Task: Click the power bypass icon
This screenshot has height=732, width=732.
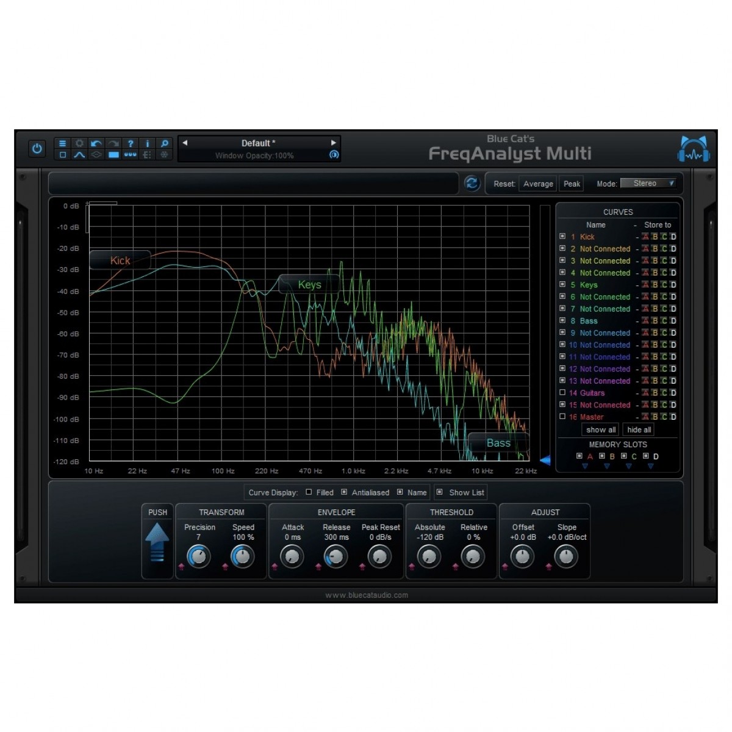Action: (37, 149)
